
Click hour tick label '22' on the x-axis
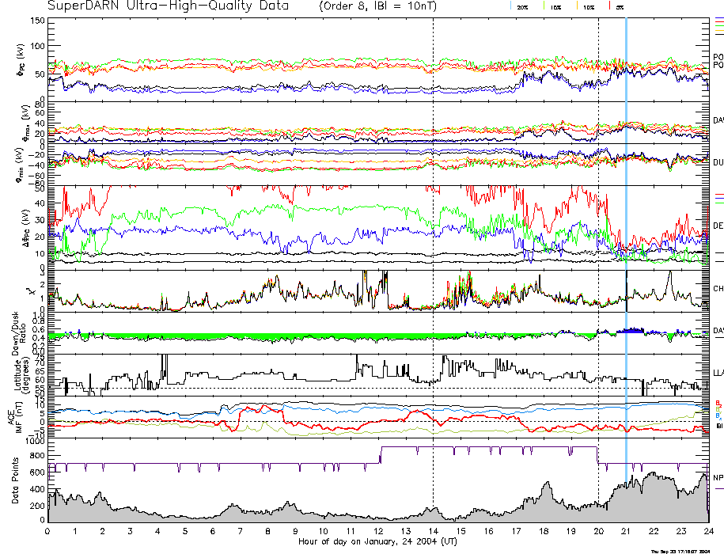(x=654, y=531)
